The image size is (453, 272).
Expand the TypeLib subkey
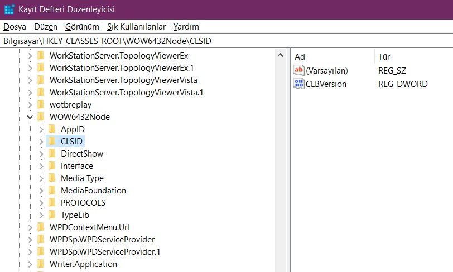coord(41,215)
